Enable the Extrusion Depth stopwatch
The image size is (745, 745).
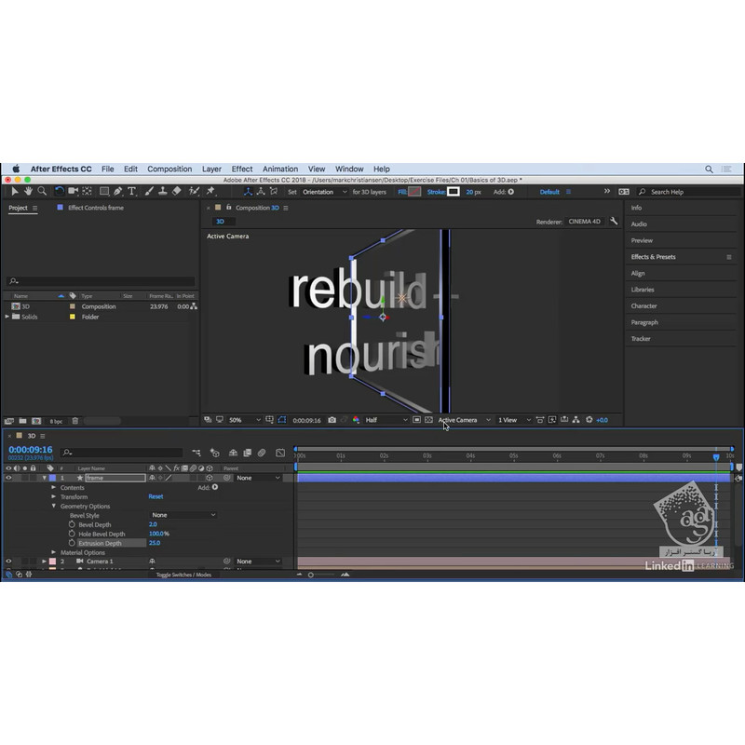[x=72, y=543]
